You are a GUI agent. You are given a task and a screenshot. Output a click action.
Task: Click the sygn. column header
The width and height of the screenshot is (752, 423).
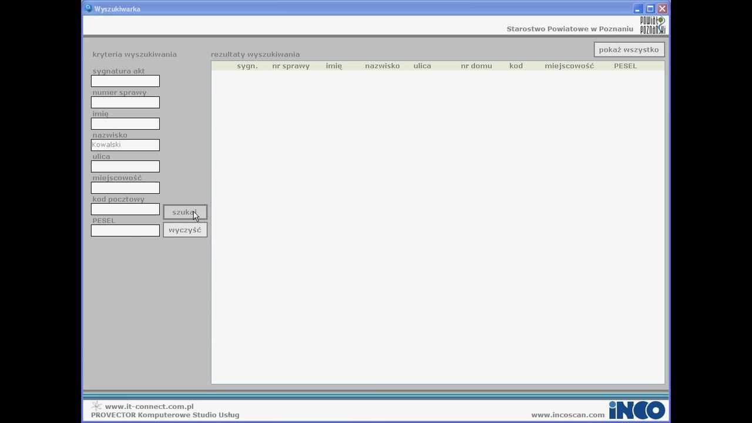pos(247,66)
